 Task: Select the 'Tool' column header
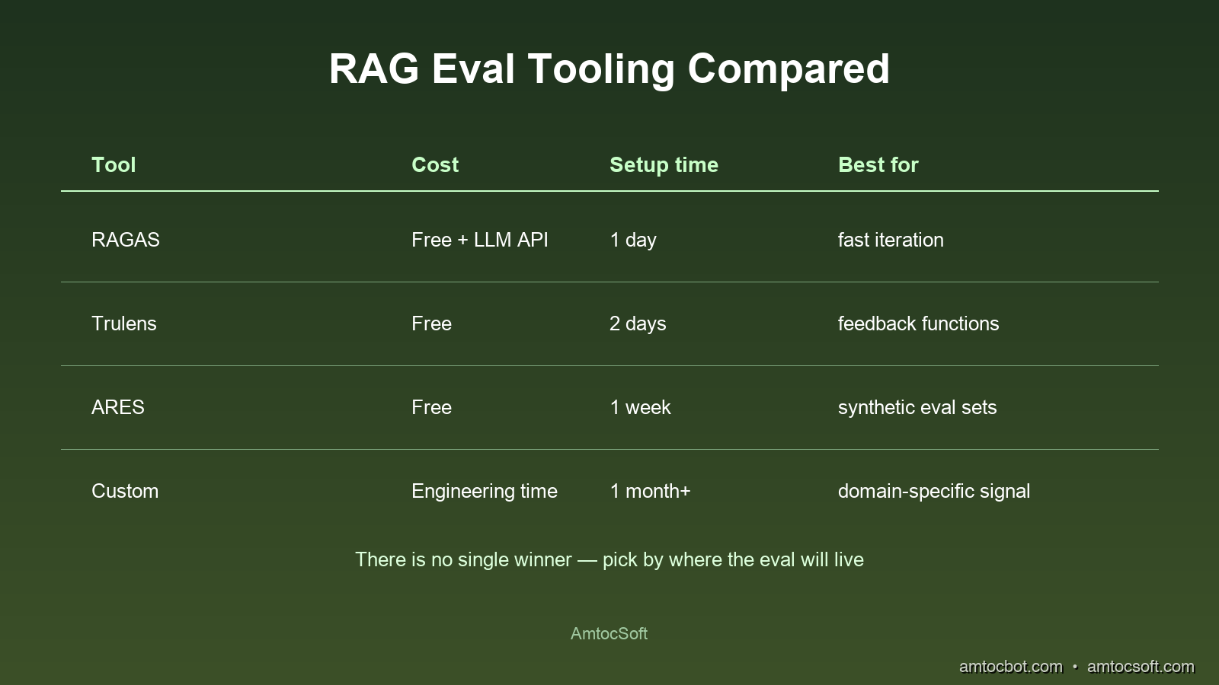click(x=114, y=164)
